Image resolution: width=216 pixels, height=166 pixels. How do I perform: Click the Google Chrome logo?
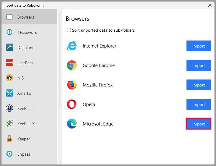coord(72,65)
